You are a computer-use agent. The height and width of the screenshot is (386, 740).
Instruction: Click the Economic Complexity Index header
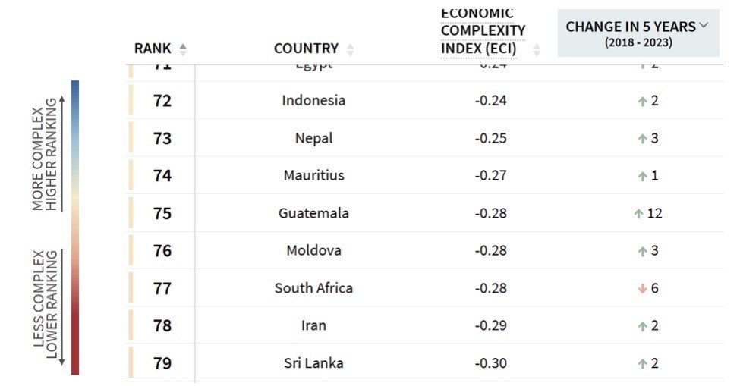483,32
